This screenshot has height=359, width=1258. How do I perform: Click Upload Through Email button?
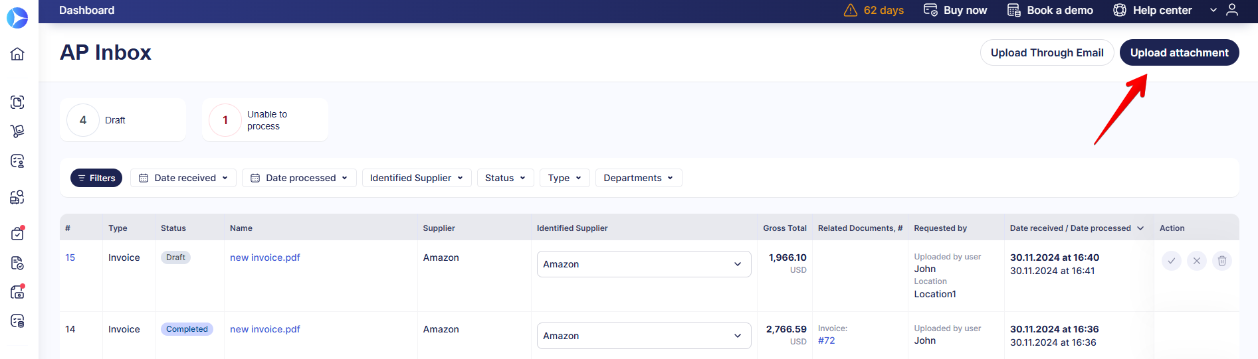1047,52
